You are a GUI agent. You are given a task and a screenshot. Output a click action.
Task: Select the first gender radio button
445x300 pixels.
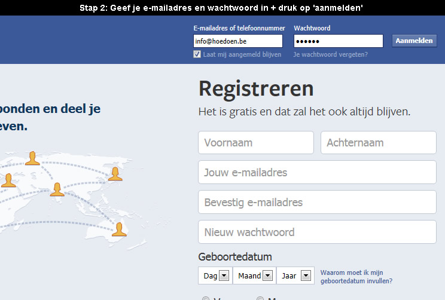coord(206,298)
